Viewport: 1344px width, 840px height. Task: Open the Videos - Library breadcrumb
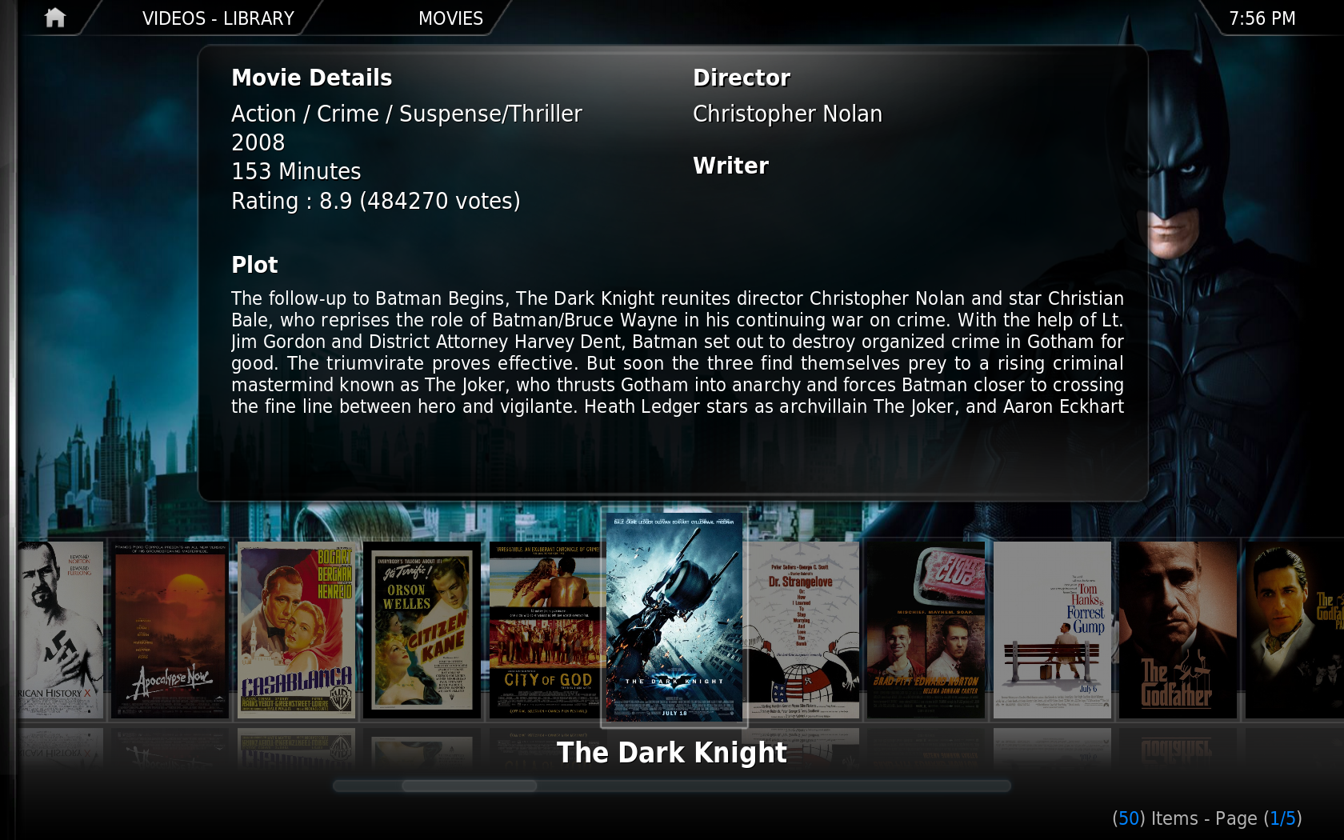pyautogui.click(x=218, y=18)
